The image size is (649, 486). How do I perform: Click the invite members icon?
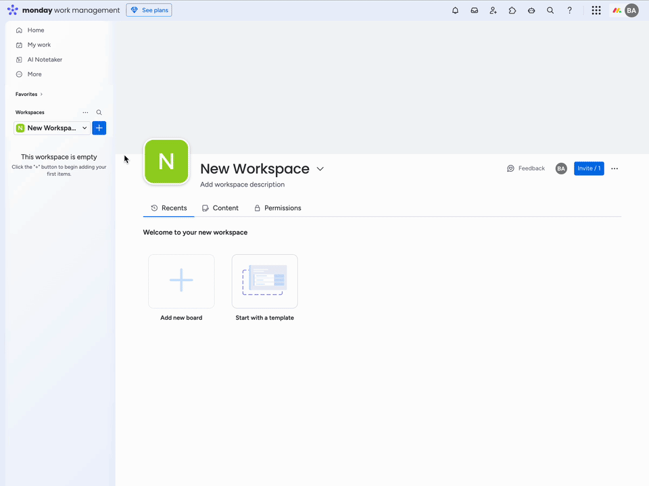pos(494,11)
